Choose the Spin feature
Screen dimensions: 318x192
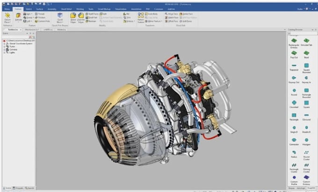point(28,14)
